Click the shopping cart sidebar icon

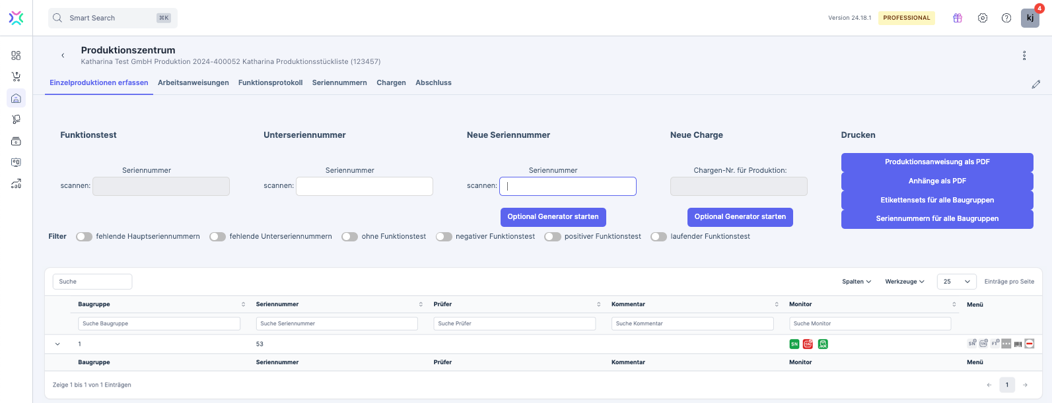(x=16, y=77)
